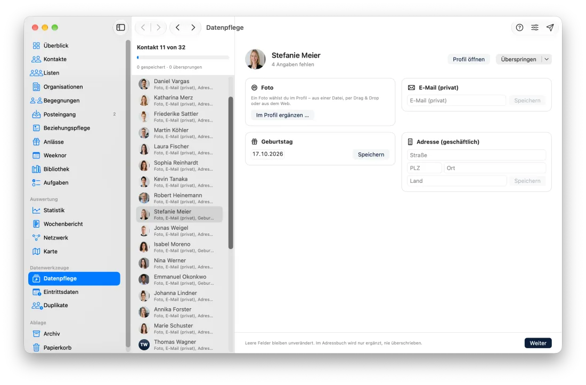Go to next contact with right chevron

click(193, 27)
